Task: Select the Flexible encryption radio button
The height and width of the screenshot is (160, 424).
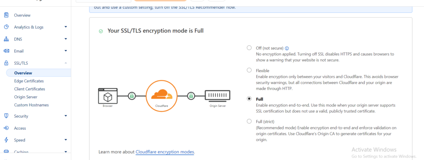Action: click(x=249, y=70)
